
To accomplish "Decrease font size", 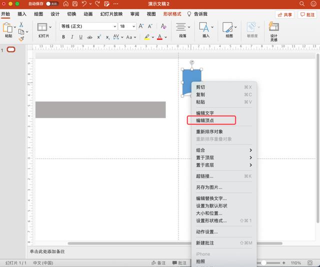I will coord(150,26).
